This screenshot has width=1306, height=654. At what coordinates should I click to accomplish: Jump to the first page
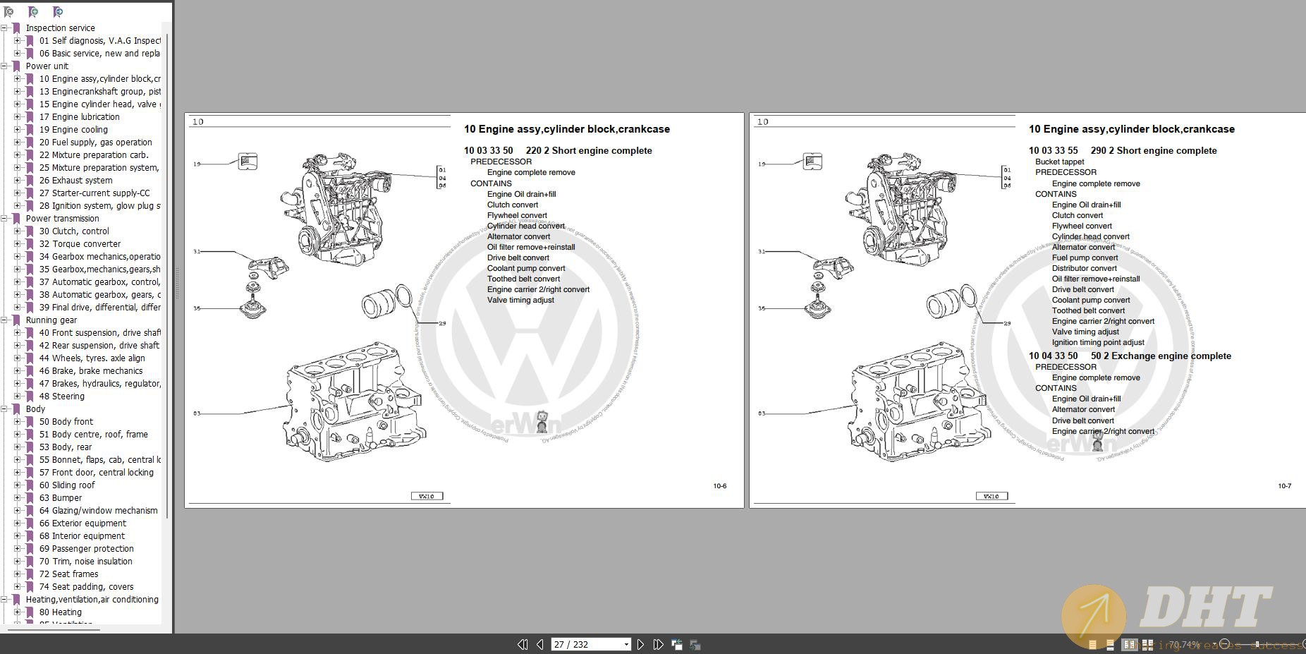point(523,644)
